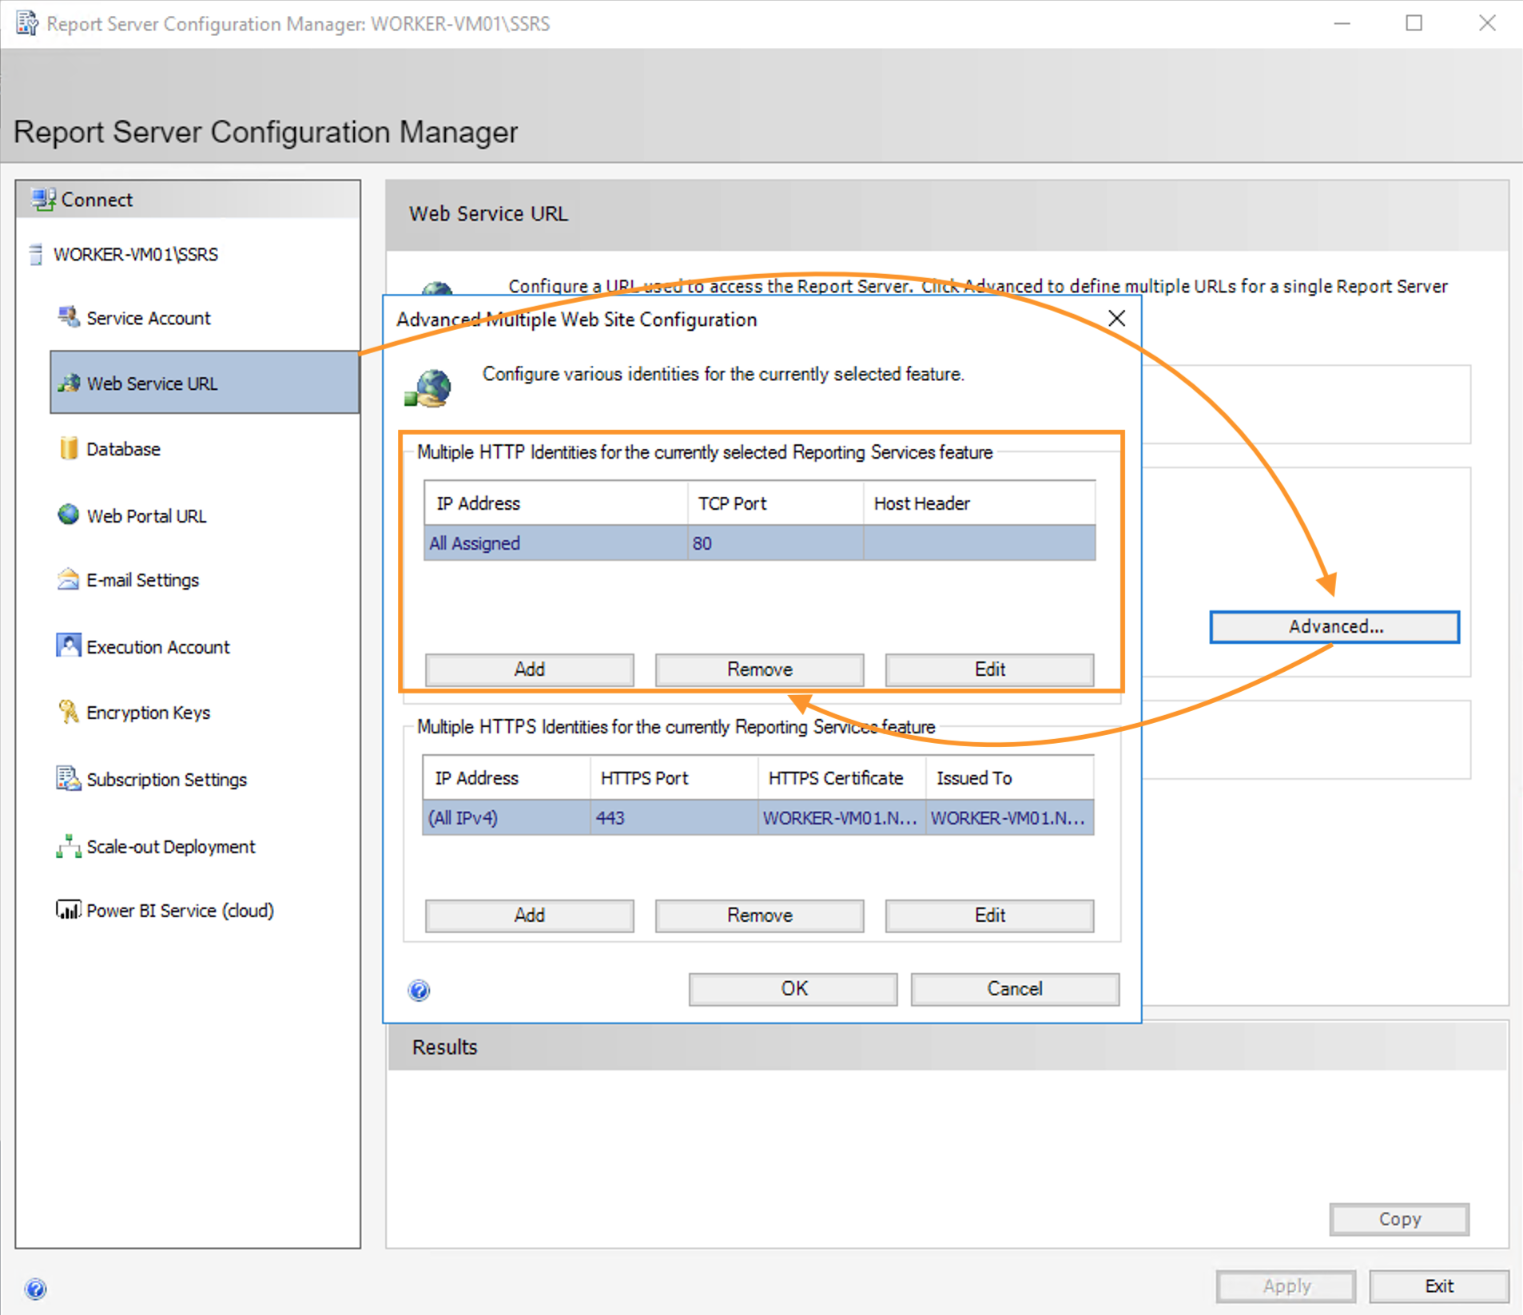Edit the HTTP identity on port 80
The image size is (1523, 1315).
[x=989, y=669]
